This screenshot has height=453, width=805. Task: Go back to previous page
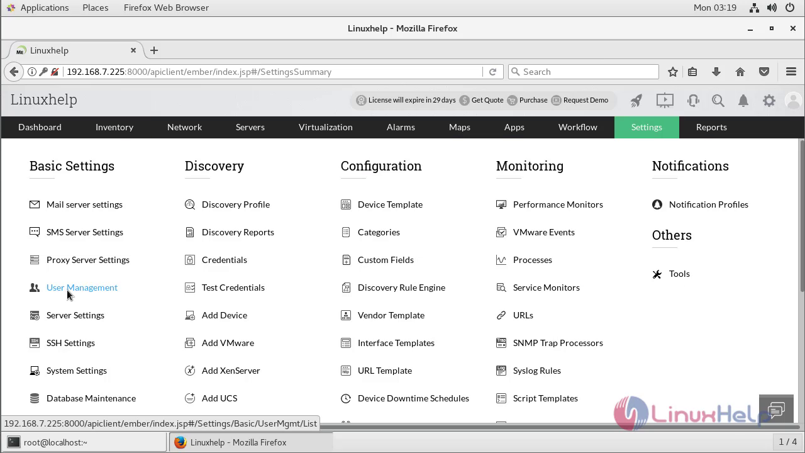click(14, 72)
